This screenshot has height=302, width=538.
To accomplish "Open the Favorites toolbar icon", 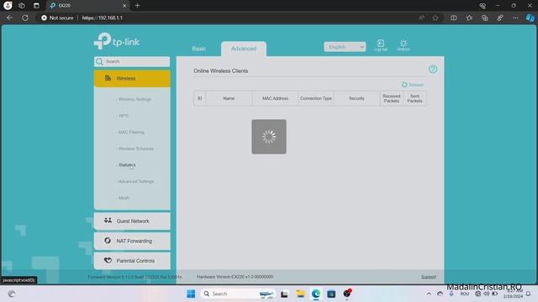I will 469,18.
